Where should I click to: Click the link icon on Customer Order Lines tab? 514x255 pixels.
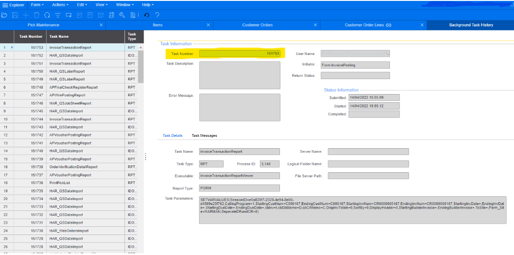(389, 25)
